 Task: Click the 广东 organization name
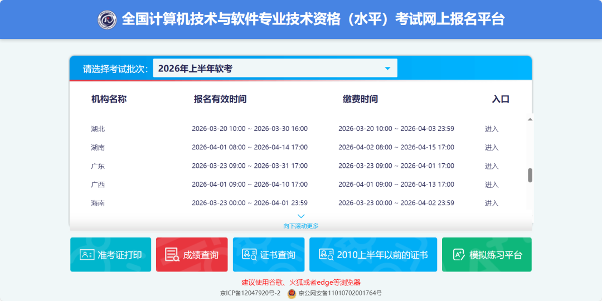98,166
